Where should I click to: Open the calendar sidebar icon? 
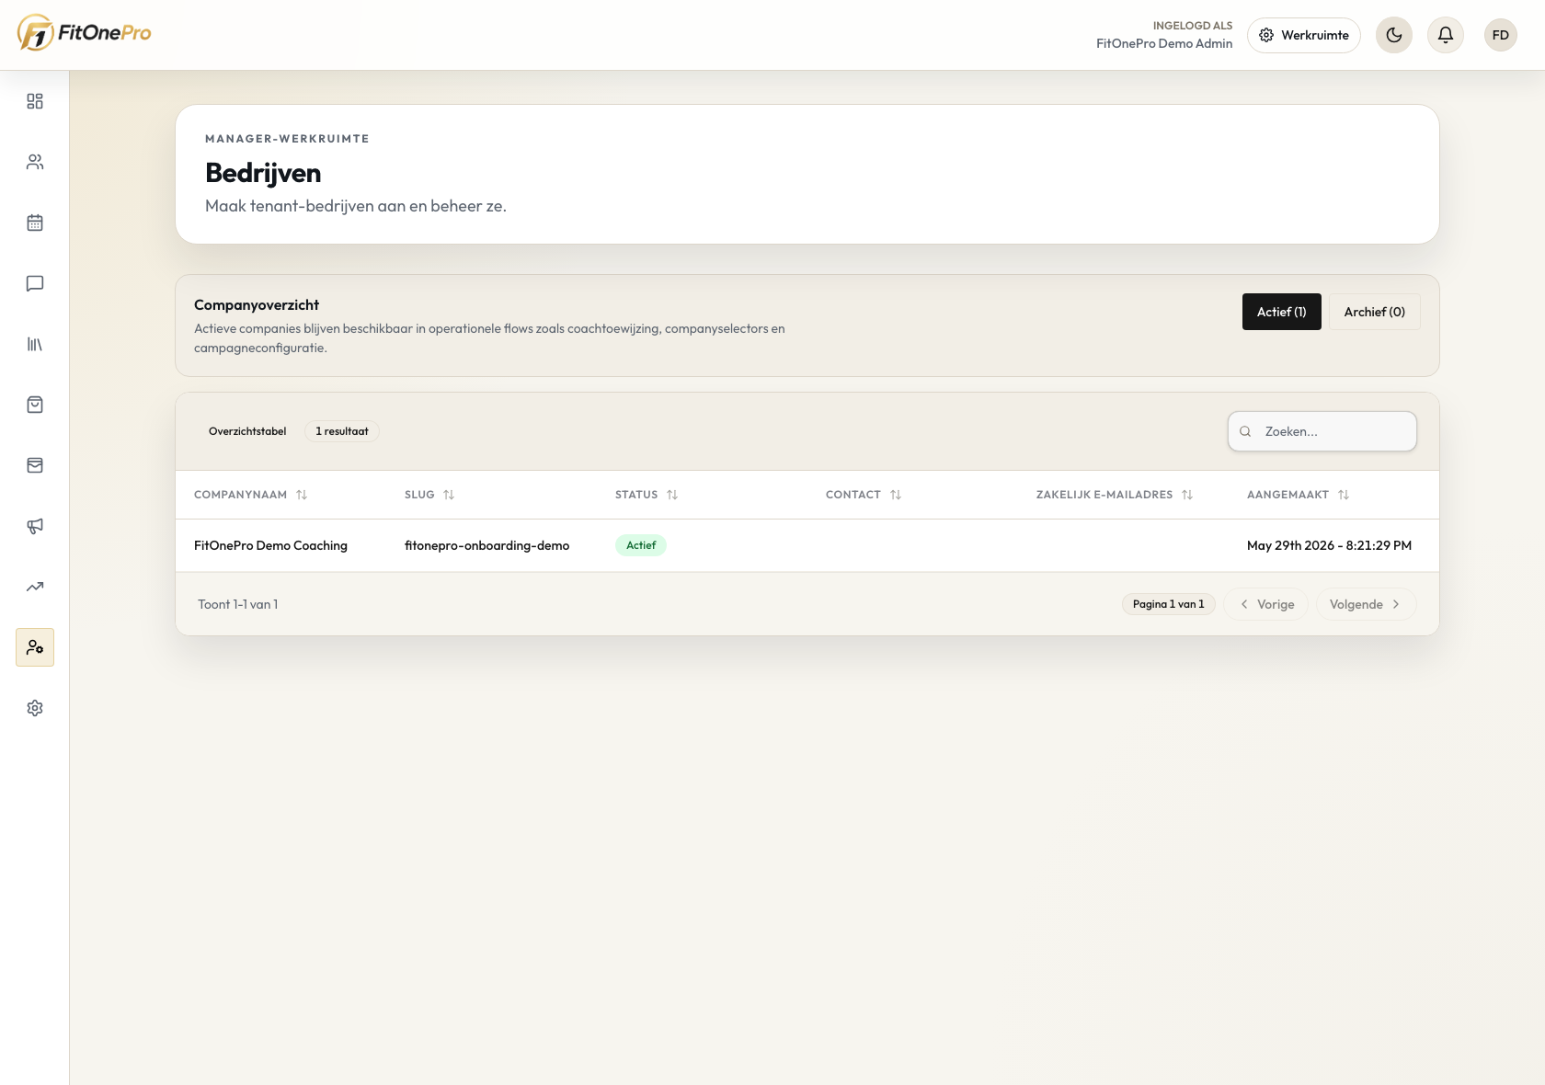pos(35,223)
